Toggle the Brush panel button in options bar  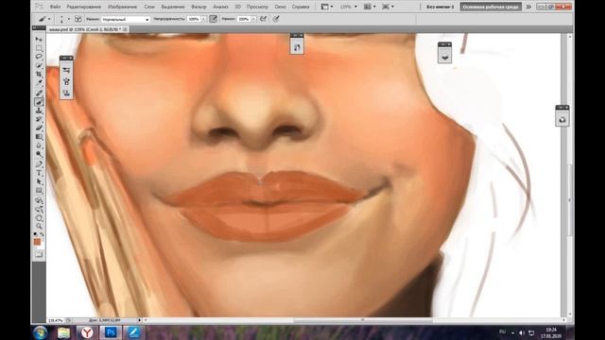(78, 19)
